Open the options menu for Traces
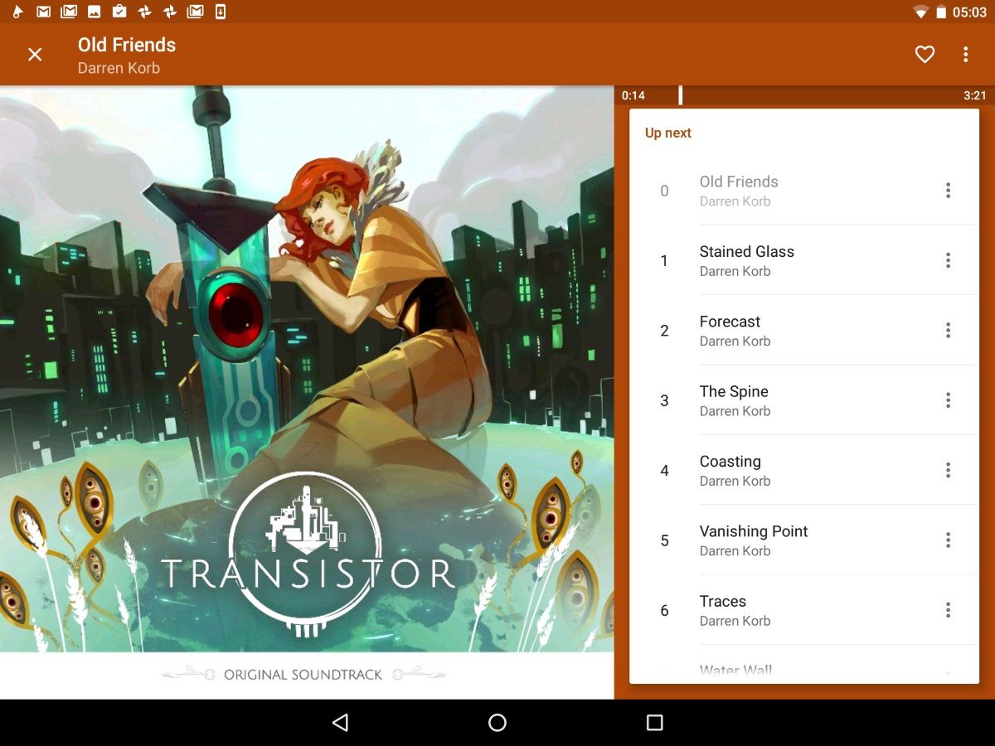Image resolution: width=995 pixels, height=746 pixels. pyautogui.click(x=948, y=610)
